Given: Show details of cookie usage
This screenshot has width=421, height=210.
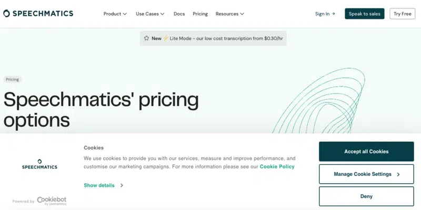Looking at the screenshot, I should [99, 185].
